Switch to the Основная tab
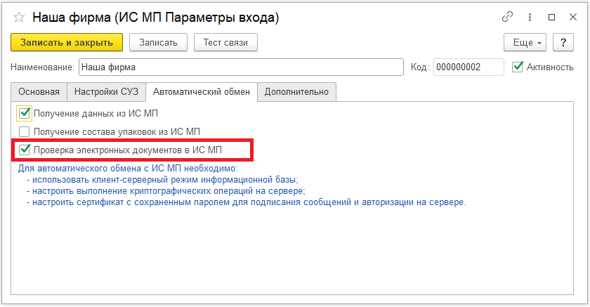The width and height of the screenshot is (590, 307). coord(39,91)
